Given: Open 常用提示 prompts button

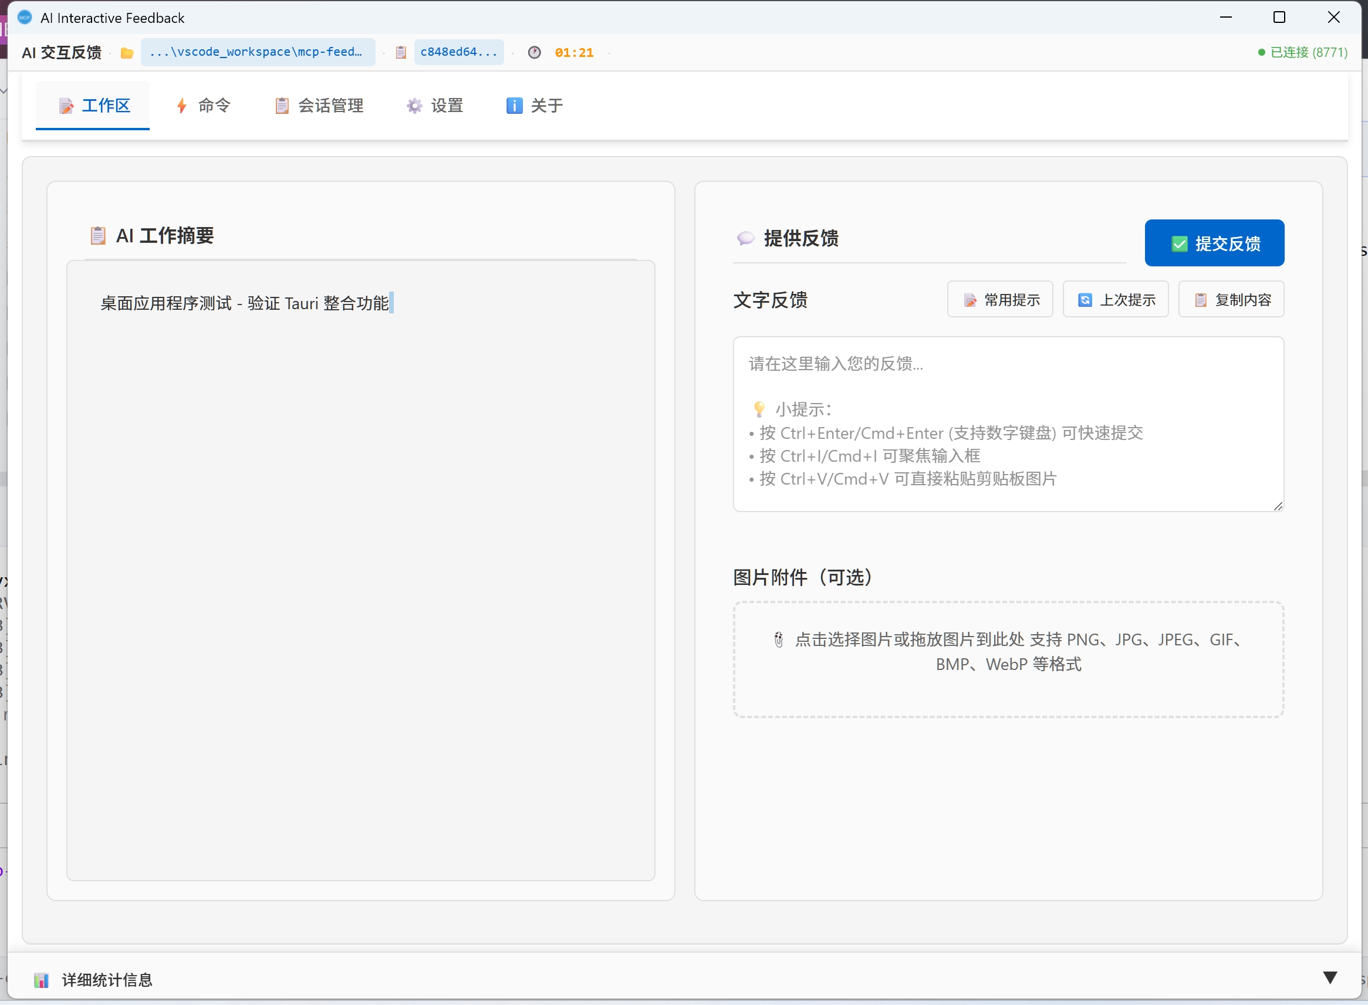Looking at the screenshot, I should click(x=1000, y=299).
